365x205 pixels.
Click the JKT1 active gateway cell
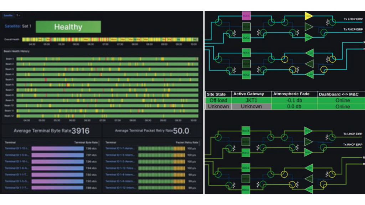point(251,100)
